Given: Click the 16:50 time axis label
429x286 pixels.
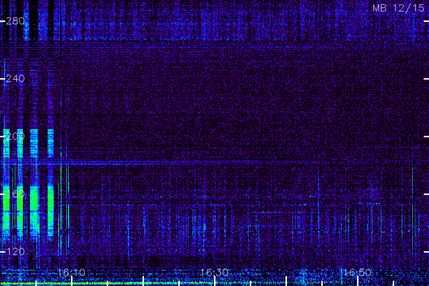Looking at the screenshot, I should [357, 273].
